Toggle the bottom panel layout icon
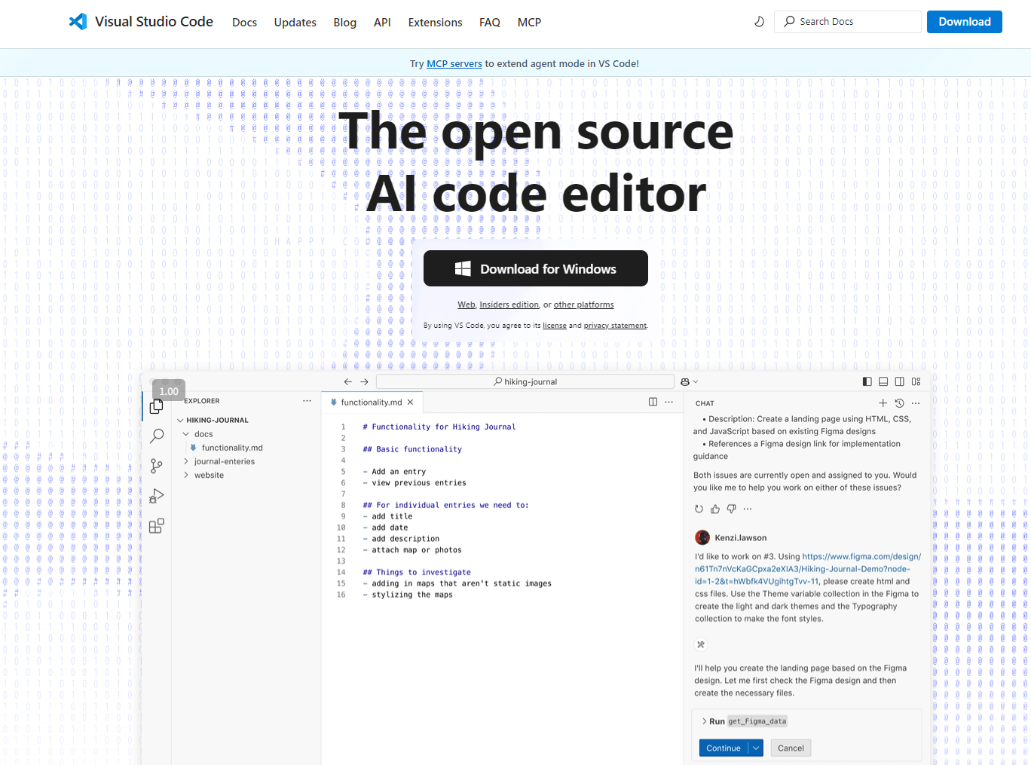1031x765 pixels. tap(883, 381)
